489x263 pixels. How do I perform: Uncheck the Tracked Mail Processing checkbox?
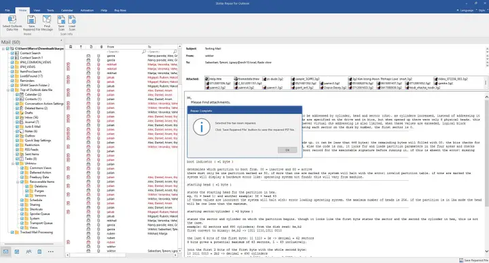(12, 232)
